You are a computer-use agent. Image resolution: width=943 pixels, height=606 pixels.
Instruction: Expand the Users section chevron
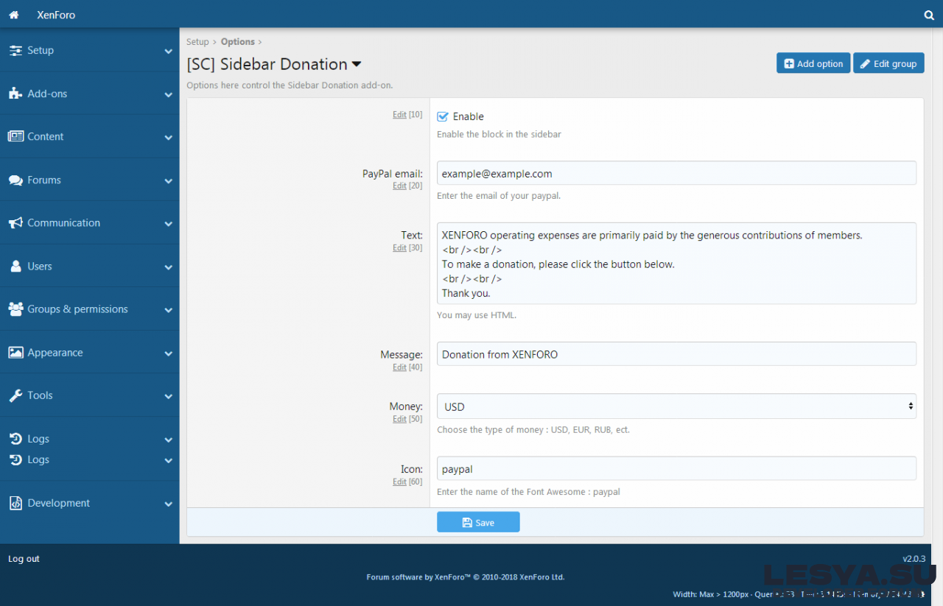click(x=168, y=267)
